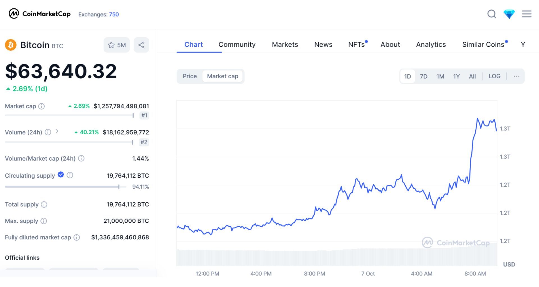The image size is (539, 287).
Task: Switch to the 7D timeframe
Action: [x=424, y=76]
